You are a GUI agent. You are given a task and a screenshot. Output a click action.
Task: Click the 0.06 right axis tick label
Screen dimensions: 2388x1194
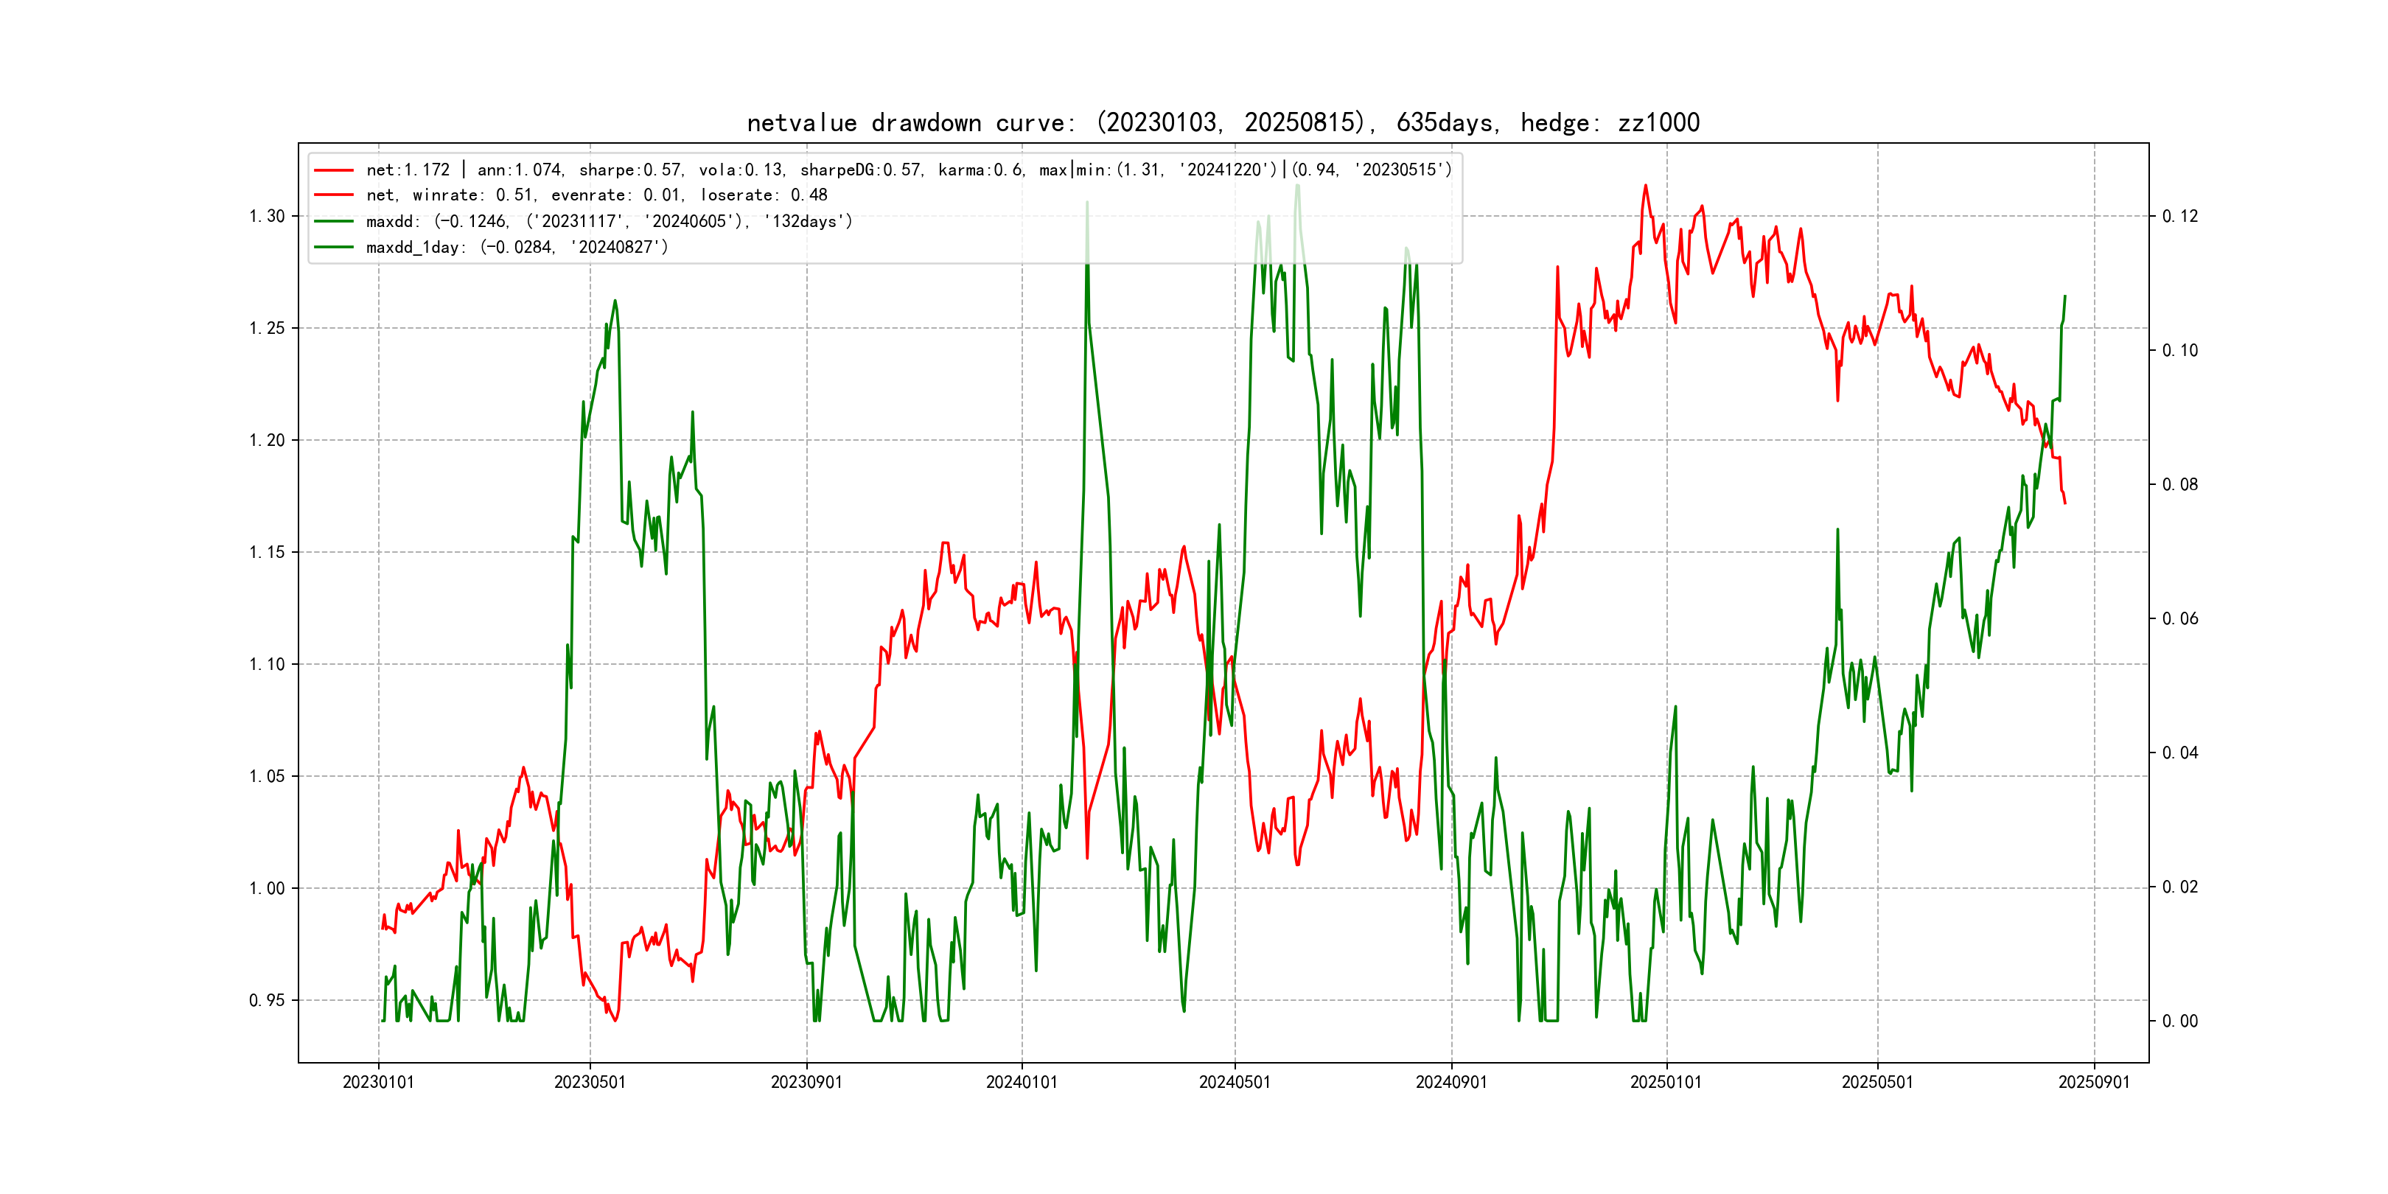pos(2179,618)
